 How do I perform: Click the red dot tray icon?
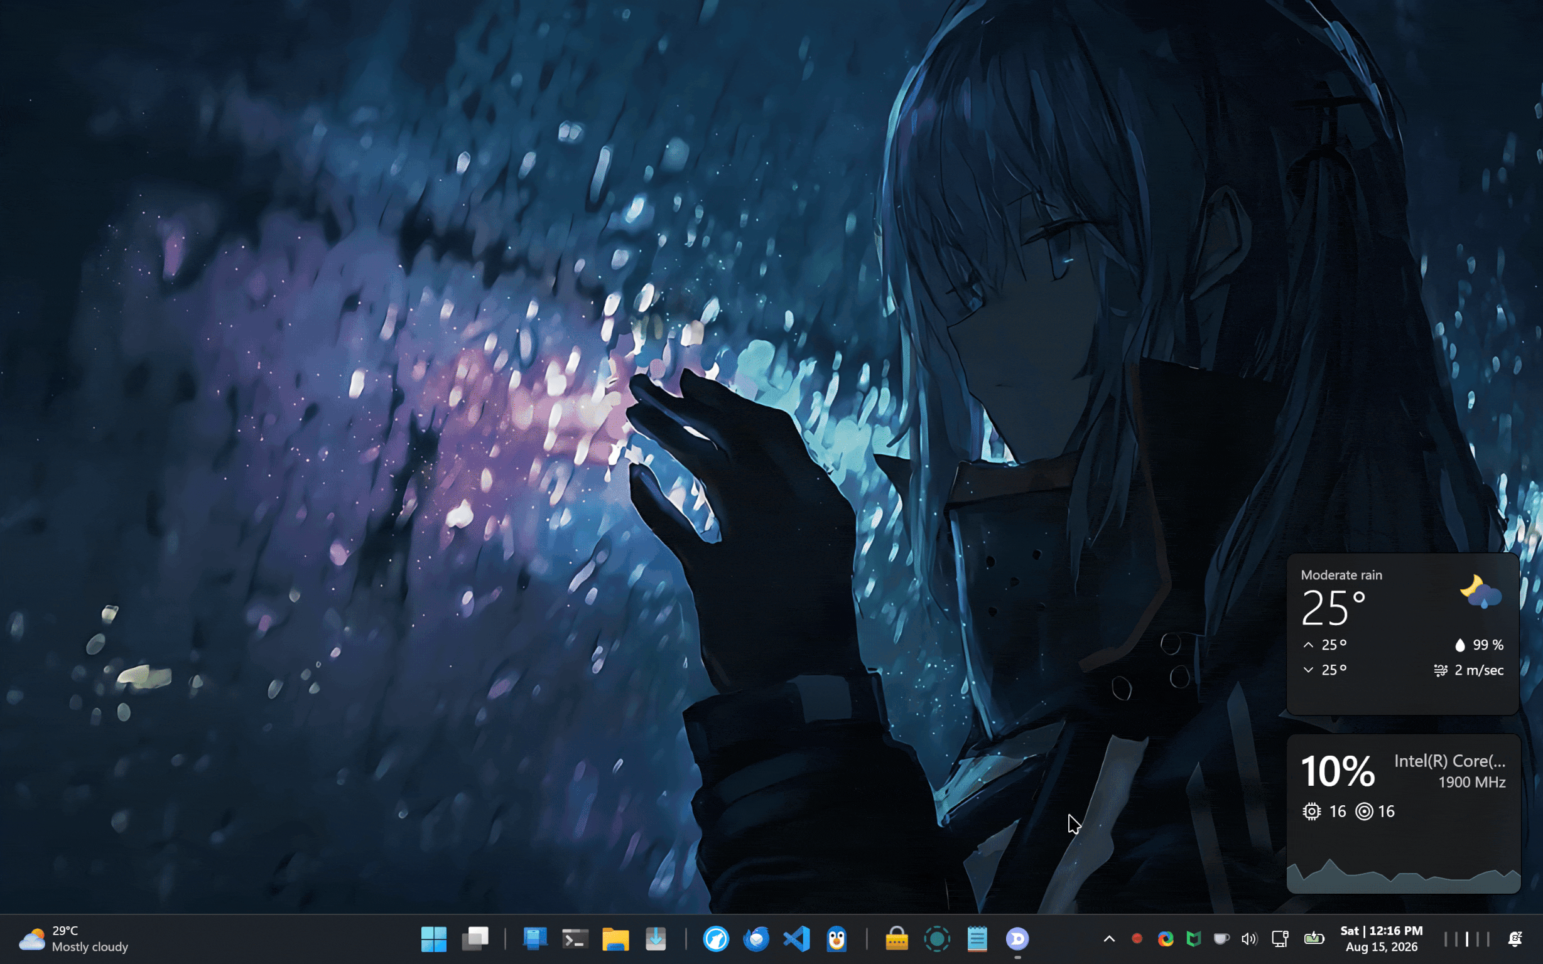pos(1137,938)
